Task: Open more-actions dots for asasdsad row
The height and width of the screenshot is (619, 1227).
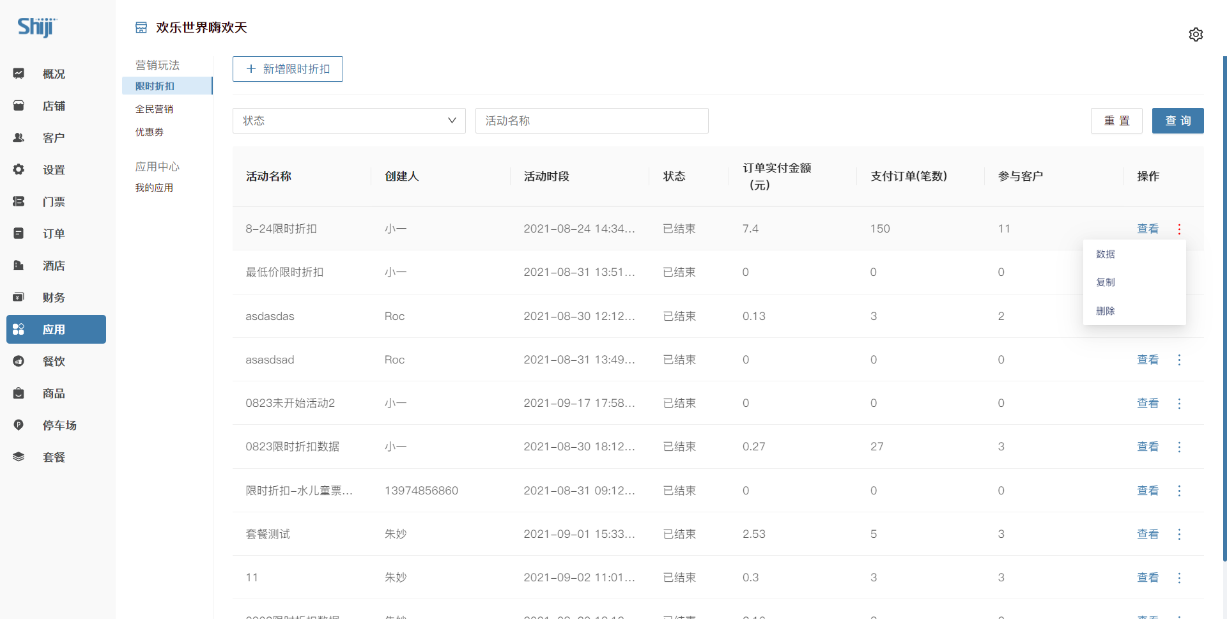Action: (1179, 360)
